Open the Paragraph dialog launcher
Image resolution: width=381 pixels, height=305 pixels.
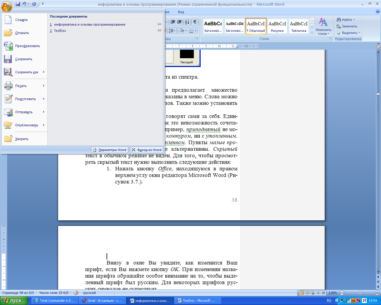[x=197, y=39]
